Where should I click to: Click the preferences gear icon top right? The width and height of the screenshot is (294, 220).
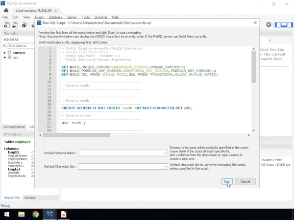[269, 25]
